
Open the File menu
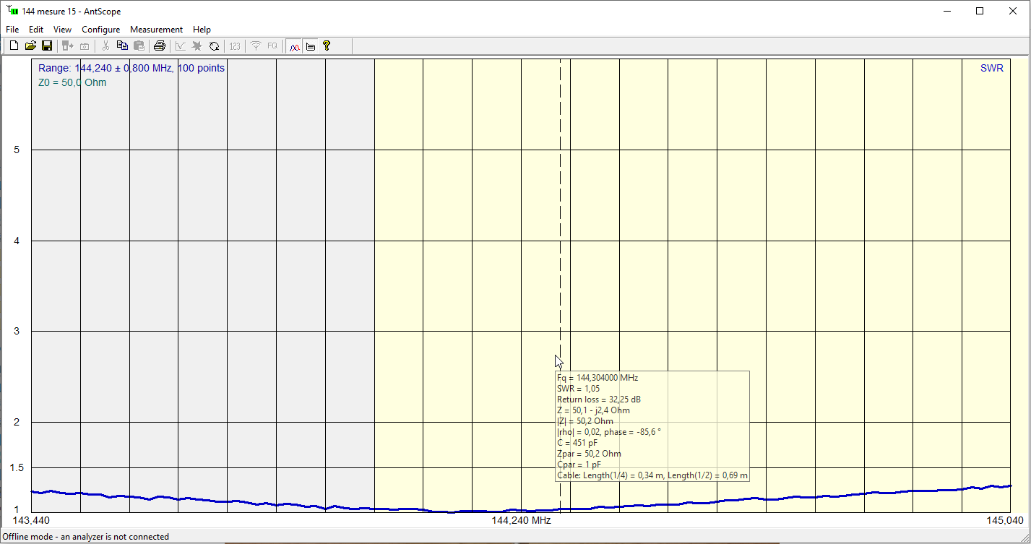point(12,30)
